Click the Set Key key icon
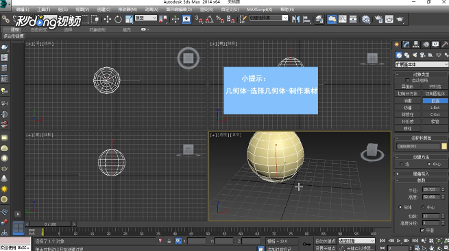The image size is (449, 251). point(306,244)
